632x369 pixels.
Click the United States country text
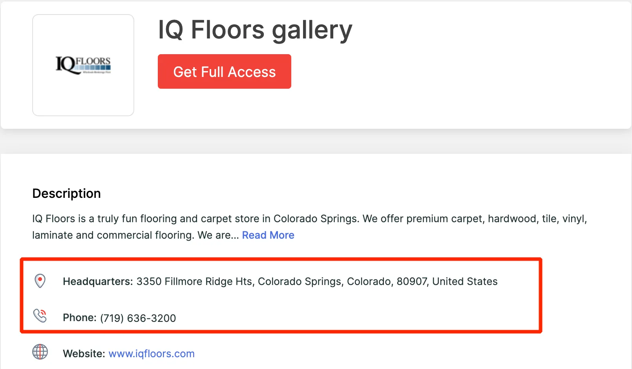[465, 281]
